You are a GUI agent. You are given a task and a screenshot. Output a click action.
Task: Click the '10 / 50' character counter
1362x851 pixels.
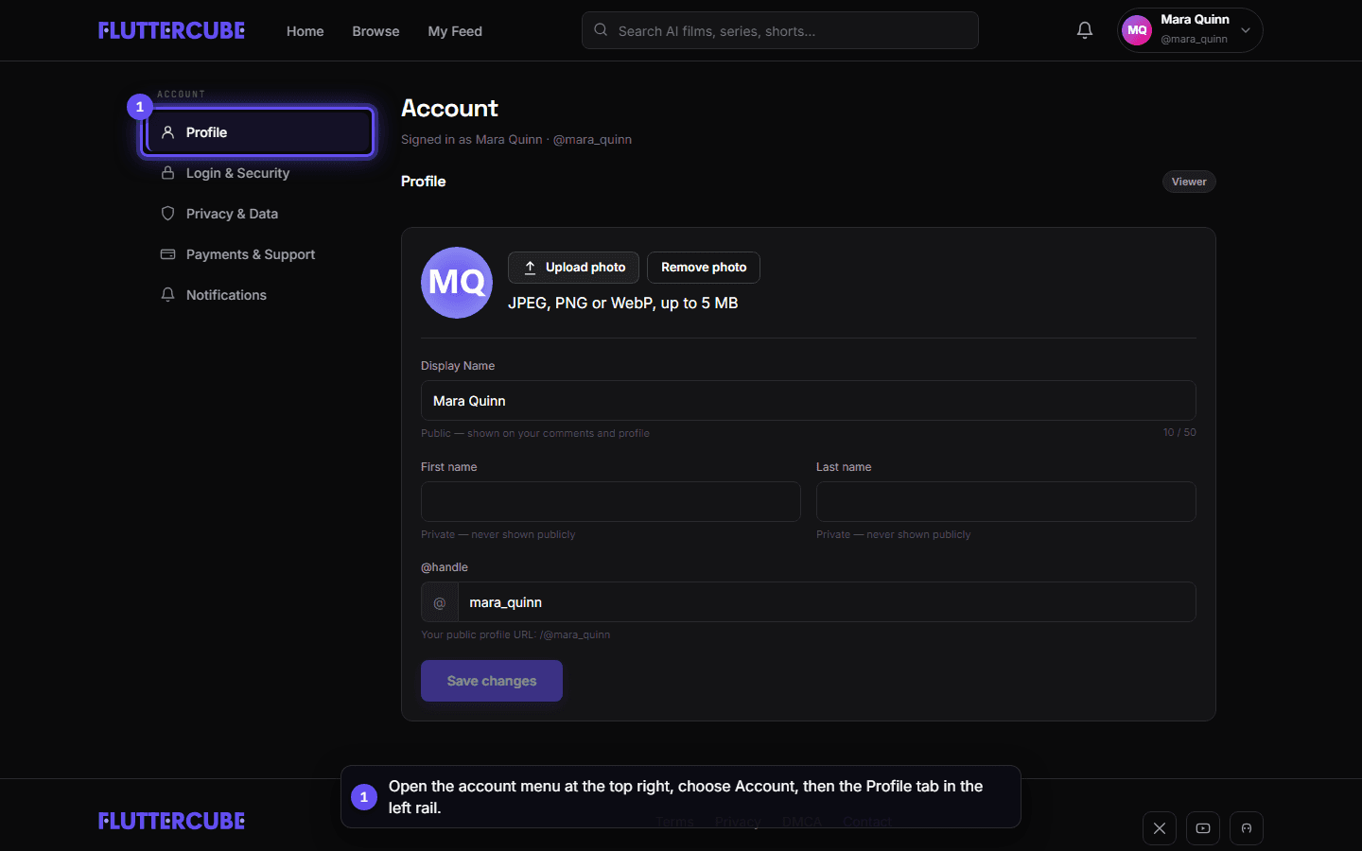click(x=1179, y=432)
